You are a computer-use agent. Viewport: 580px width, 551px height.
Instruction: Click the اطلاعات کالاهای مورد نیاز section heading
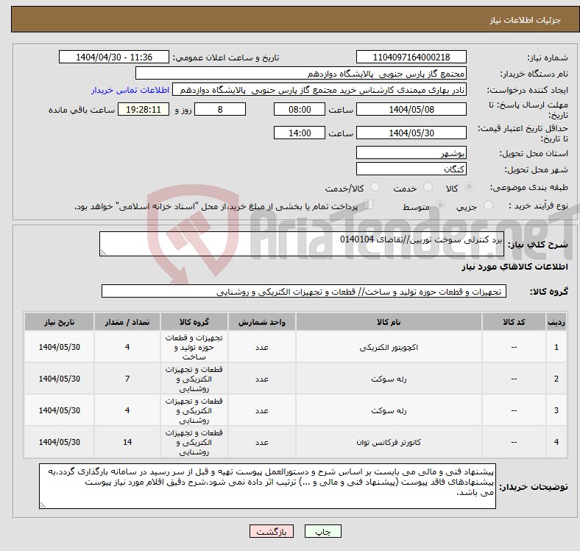[x=514, y=267]
